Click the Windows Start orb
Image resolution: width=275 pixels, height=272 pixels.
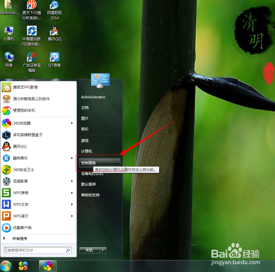[6, 266]
